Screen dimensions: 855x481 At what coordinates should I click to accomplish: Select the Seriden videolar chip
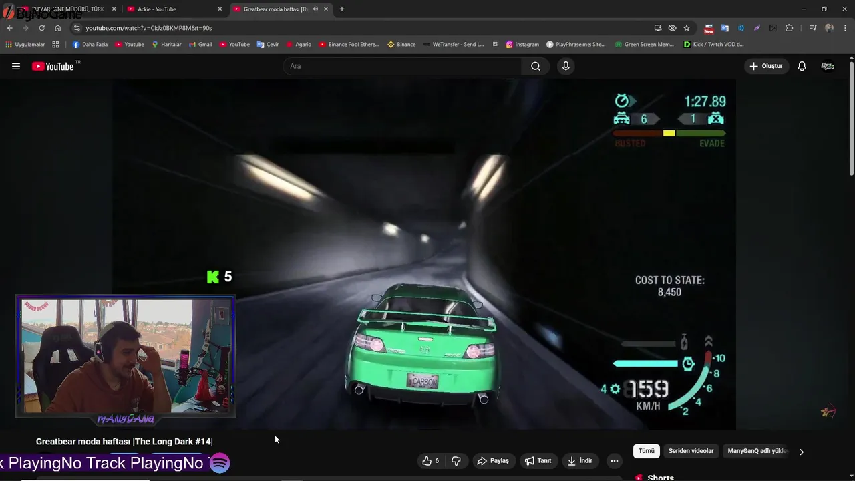pyautogui.click(x=691, y=451)
